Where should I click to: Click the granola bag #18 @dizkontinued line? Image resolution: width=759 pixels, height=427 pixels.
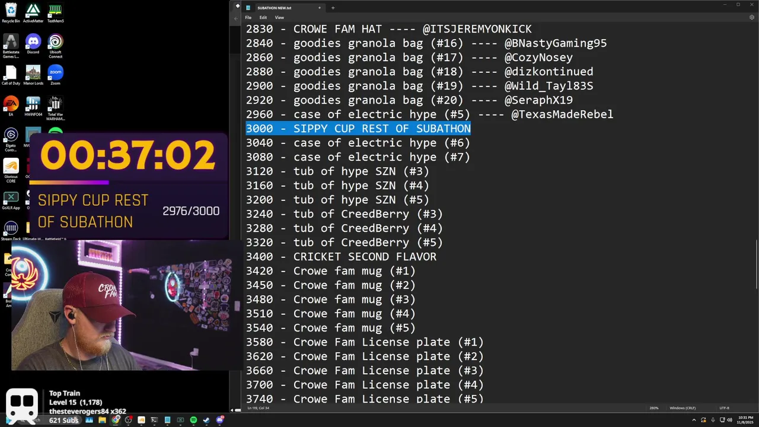[419, 72]
